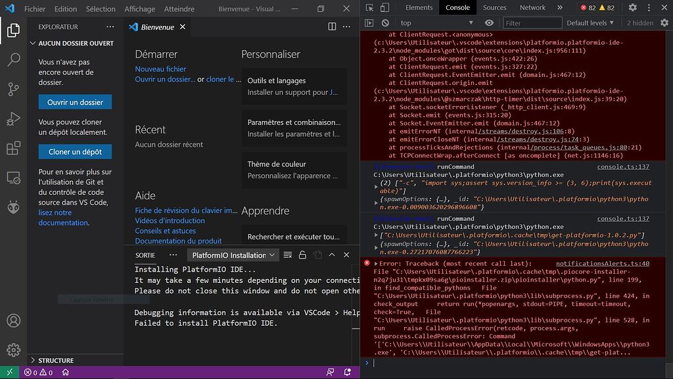Open Source Control view
Viewport: 673px width, 379px height.
click(13, 89)
